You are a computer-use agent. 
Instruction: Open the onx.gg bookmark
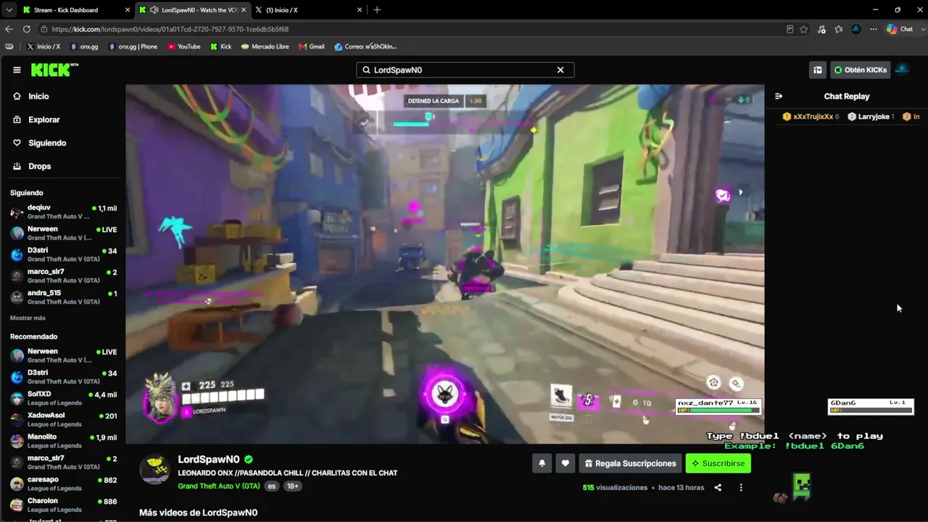[84, 46]
